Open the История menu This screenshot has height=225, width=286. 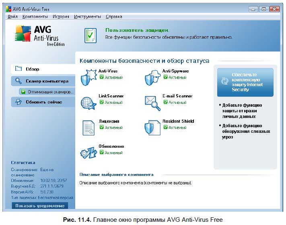pos(61,17)
